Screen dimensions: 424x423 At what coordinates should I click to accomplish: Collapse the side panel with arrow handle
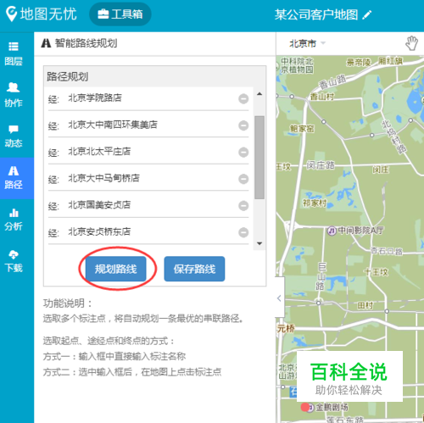pyautogui.click(x=279, y=298)
